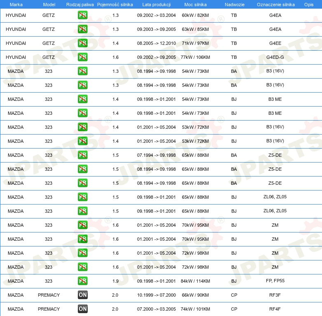322x316 pixels.
Task: Select the FP, FP55 engine code cell
Action: click(275, 281)
